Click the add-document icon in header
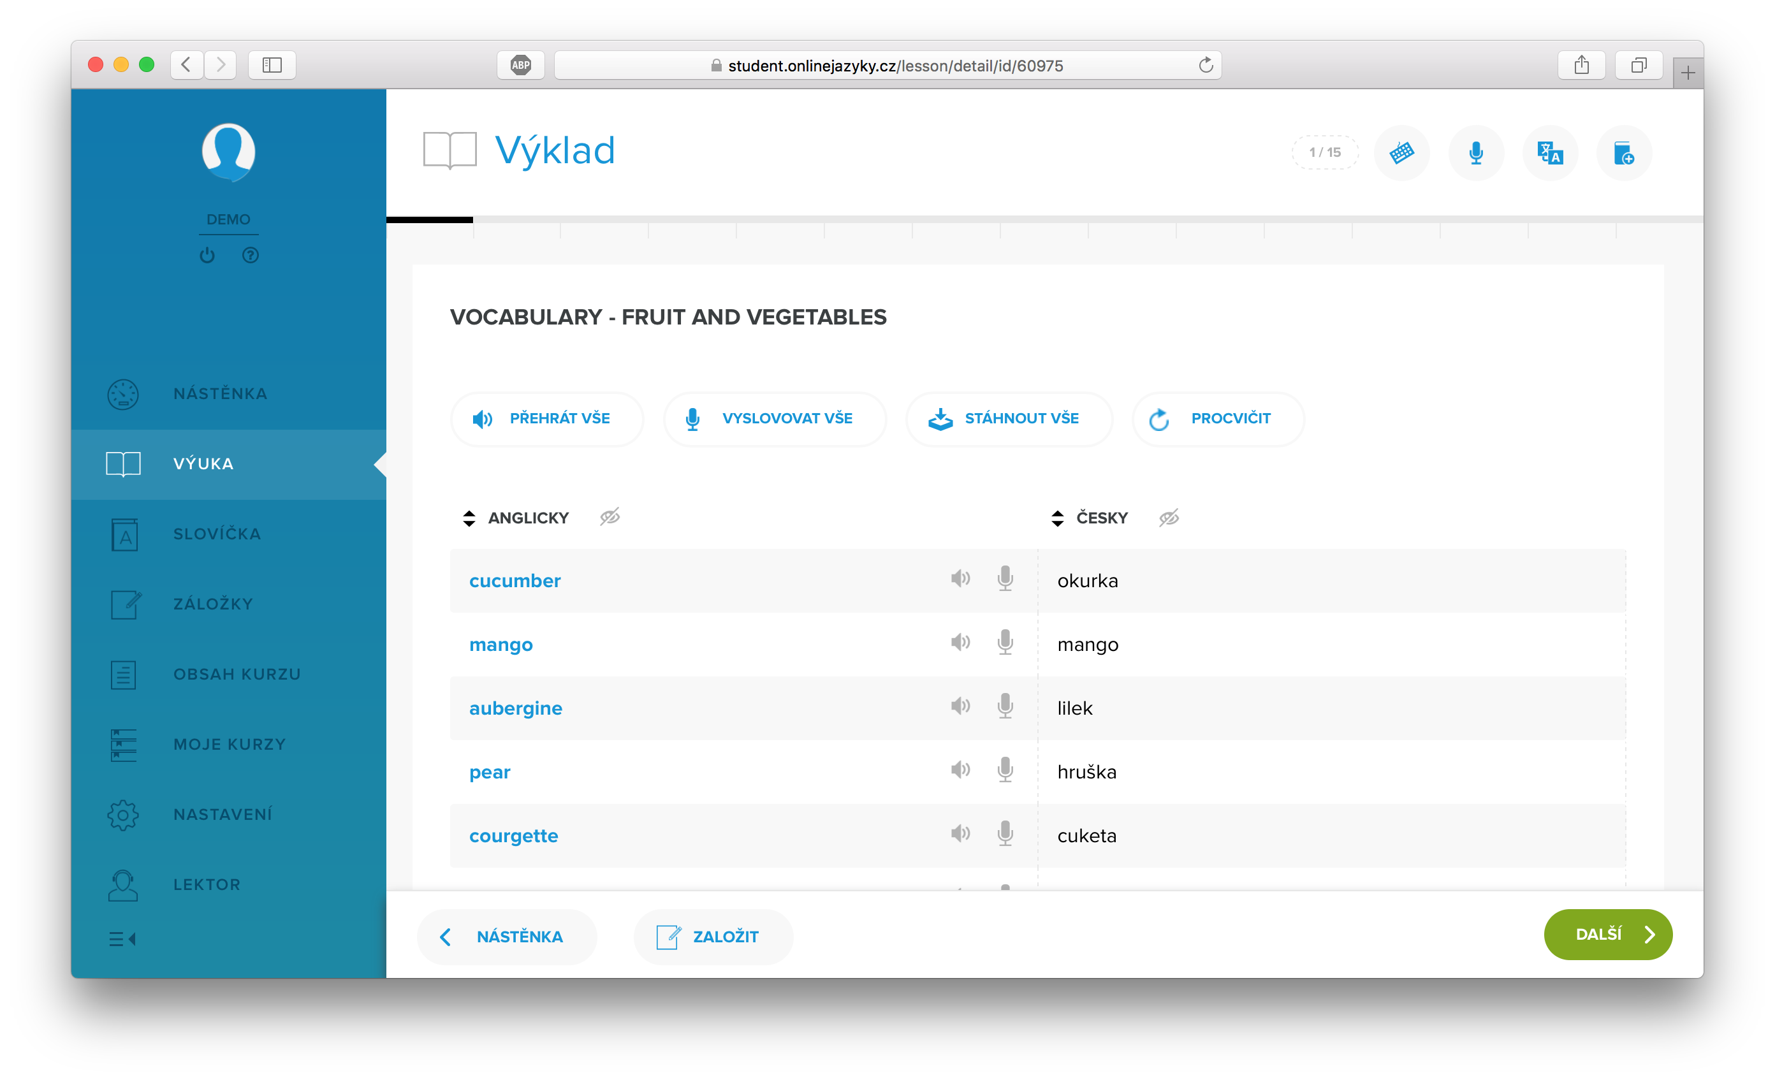Viewport: 1775px width, 1080px height. [x=1624, y=152]
